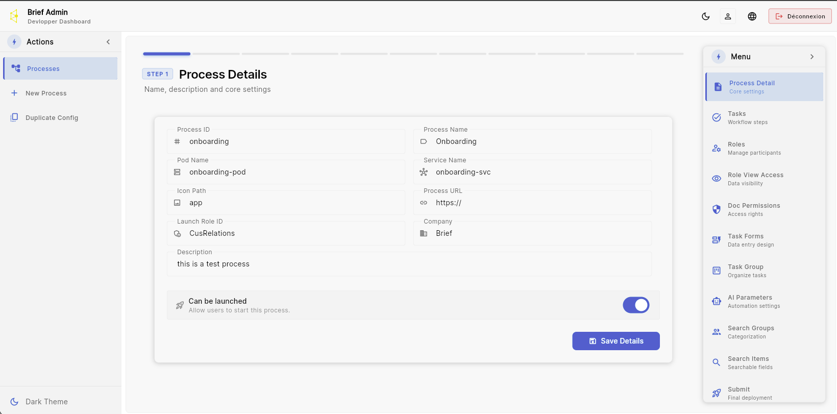The height and width of the screenshot is (414, 837).
Task: Click the hash icon in Process ID
Action: [x=177, y=141]
